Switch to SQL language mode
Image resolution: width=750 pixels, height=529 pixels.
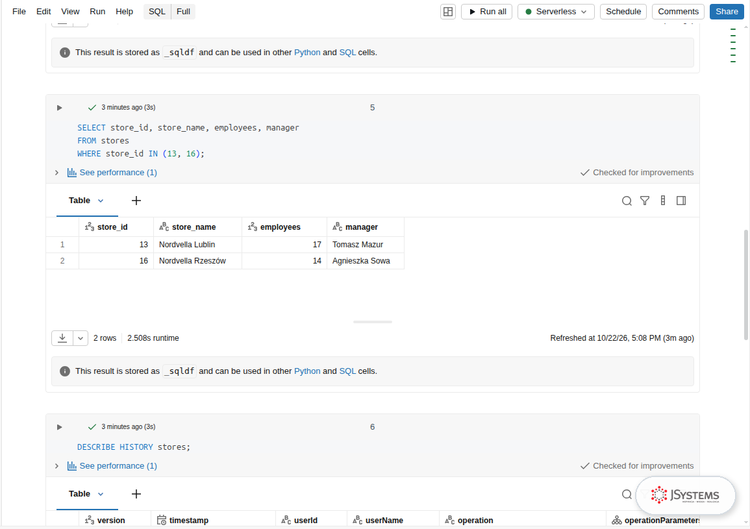click(157, 12)
